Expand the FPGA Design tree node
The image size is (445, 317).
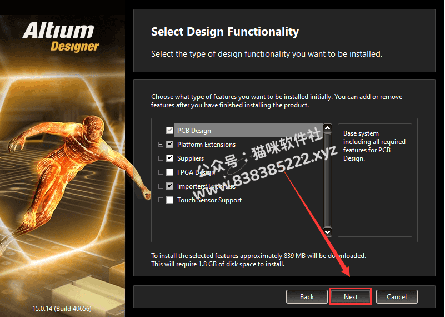[161, 172]
